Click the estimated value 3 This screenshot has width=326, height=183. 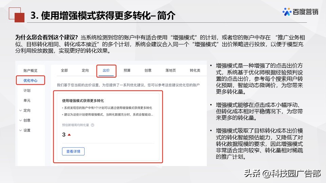[64, 135]
